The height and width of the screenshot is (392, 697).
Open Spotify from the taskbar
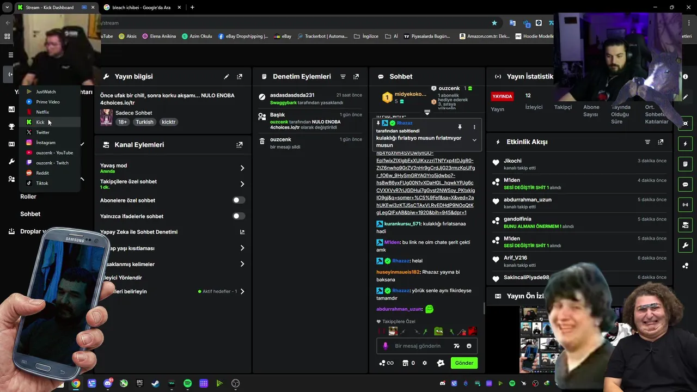coord(187,383)
